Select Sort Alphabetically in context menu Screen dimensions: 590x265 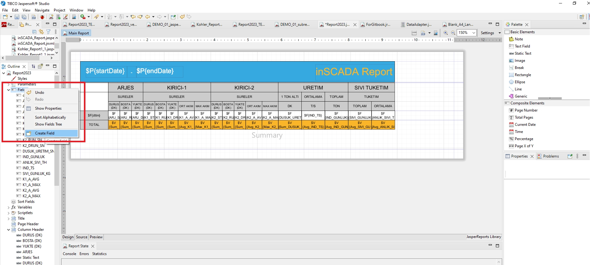pyautogui.click(x=50, y=117)
